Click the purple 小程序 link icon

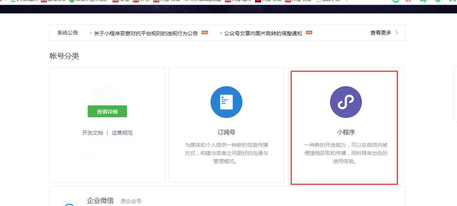point(345,102)
